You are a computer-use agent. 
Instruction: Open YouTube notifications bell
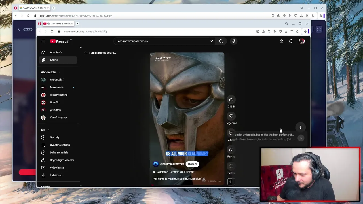point(291,41)
